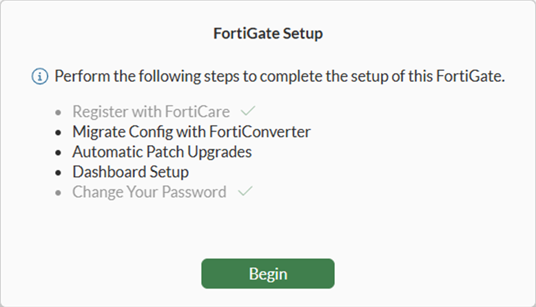
Task: Click the bullet before Dashboard Setup
Action: pyautogui.click(x=59, y=171)
